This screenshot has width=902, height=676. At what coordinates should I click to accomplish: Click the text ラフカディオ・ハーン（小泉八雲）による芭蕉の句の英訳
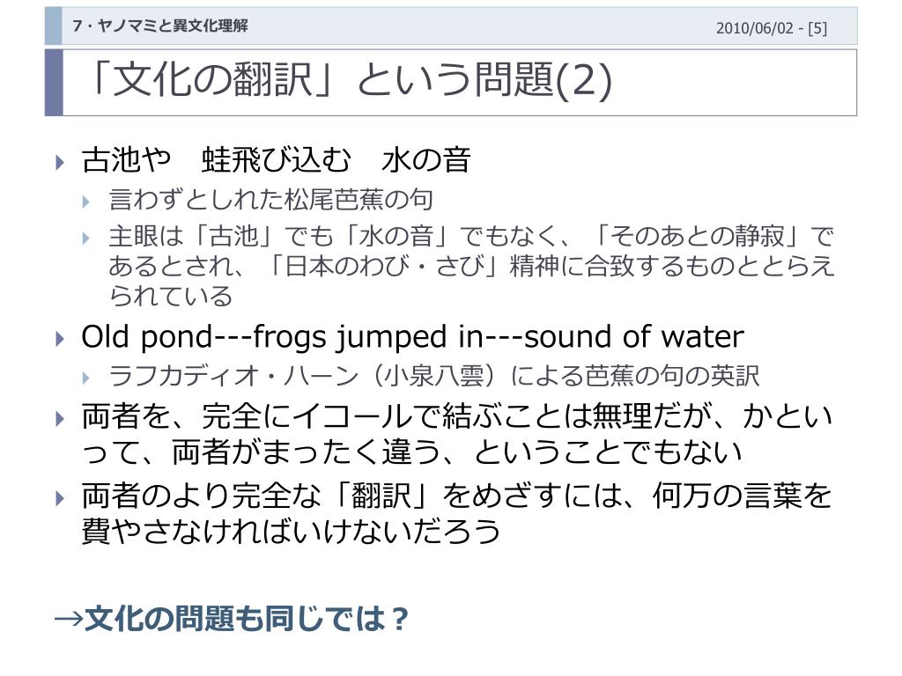point(434,376)
